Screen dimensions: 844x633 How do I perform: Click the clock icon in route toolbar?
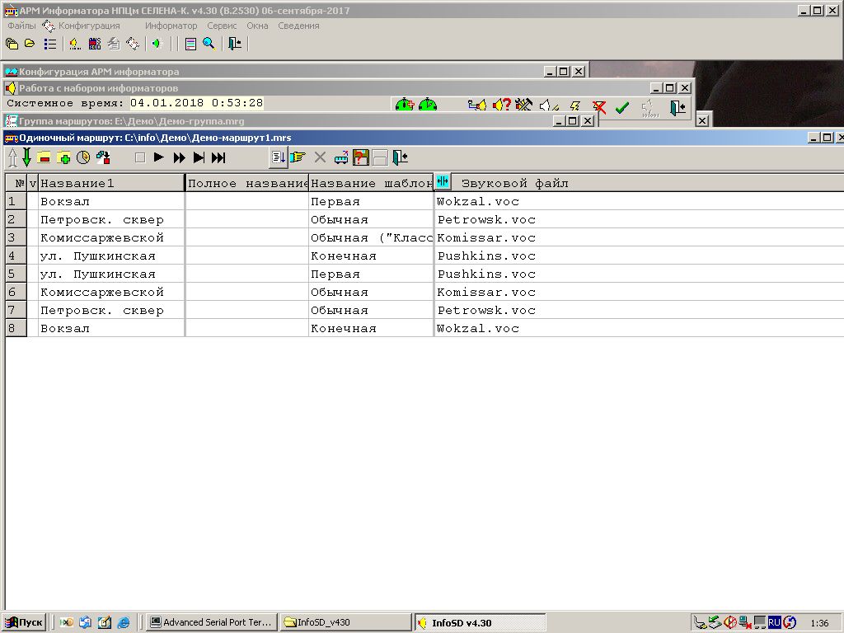[x=83, y=157]
